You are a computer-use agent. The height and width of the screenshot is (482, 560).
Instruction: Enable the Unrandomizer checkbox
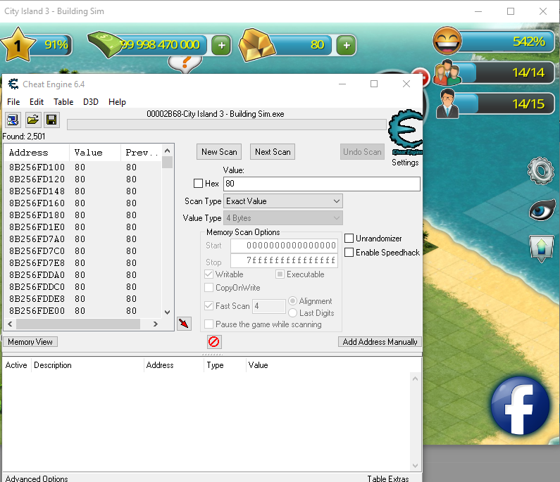coord(349,239)
